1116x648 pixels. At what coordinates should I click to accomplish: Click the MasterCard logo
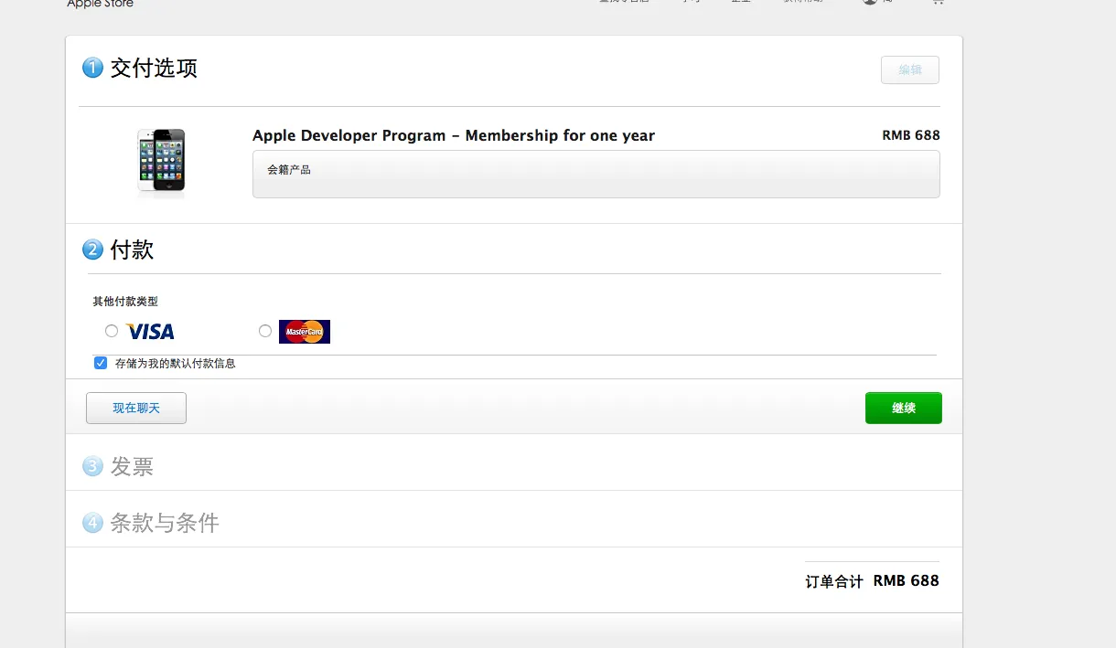[x=305, y=332]
